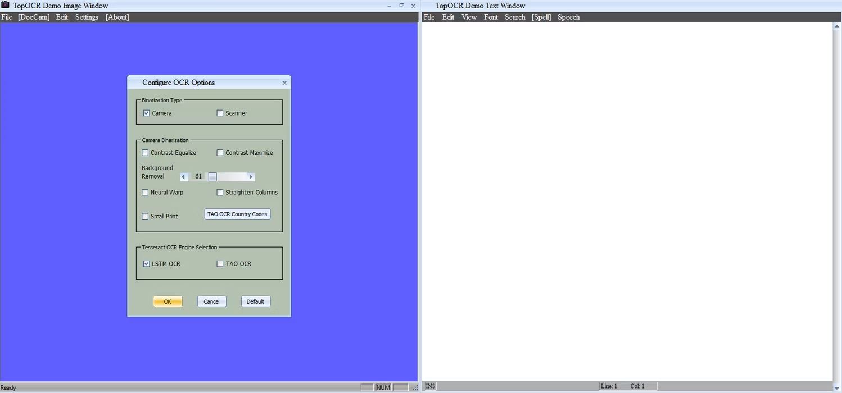Open Text Window Edit menu
The height and width of the screenshot is (393, 842).
448,17
